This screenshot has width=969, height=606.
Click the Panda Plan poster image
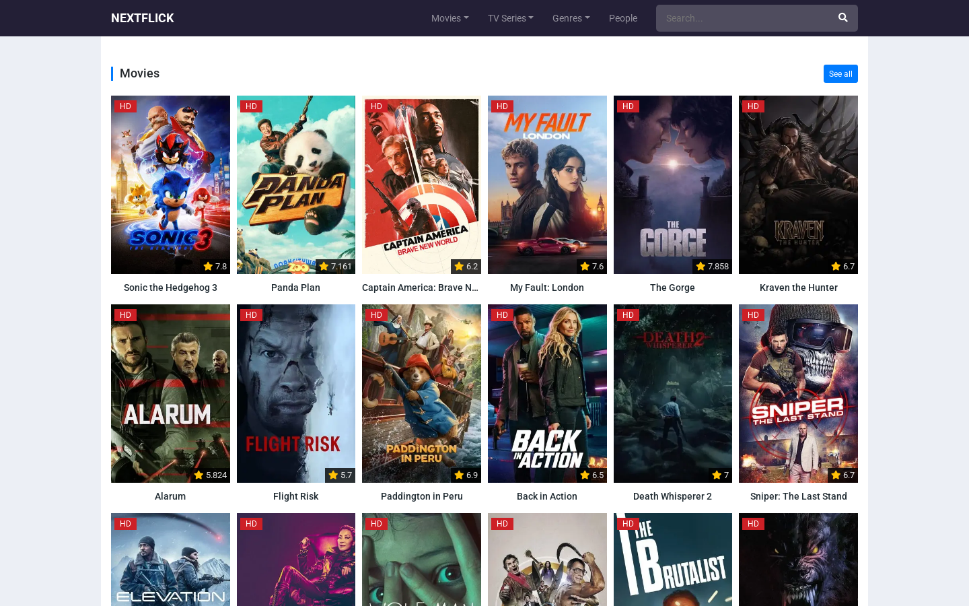coord(296,184)
